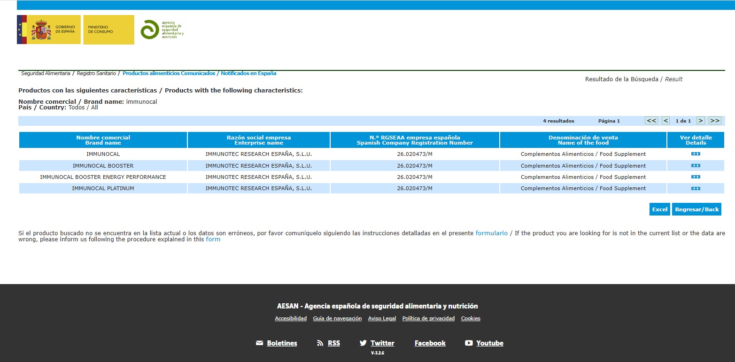This screenshot has height=362, width=735.
Task: Go to first results page
Action: point(651,121)
